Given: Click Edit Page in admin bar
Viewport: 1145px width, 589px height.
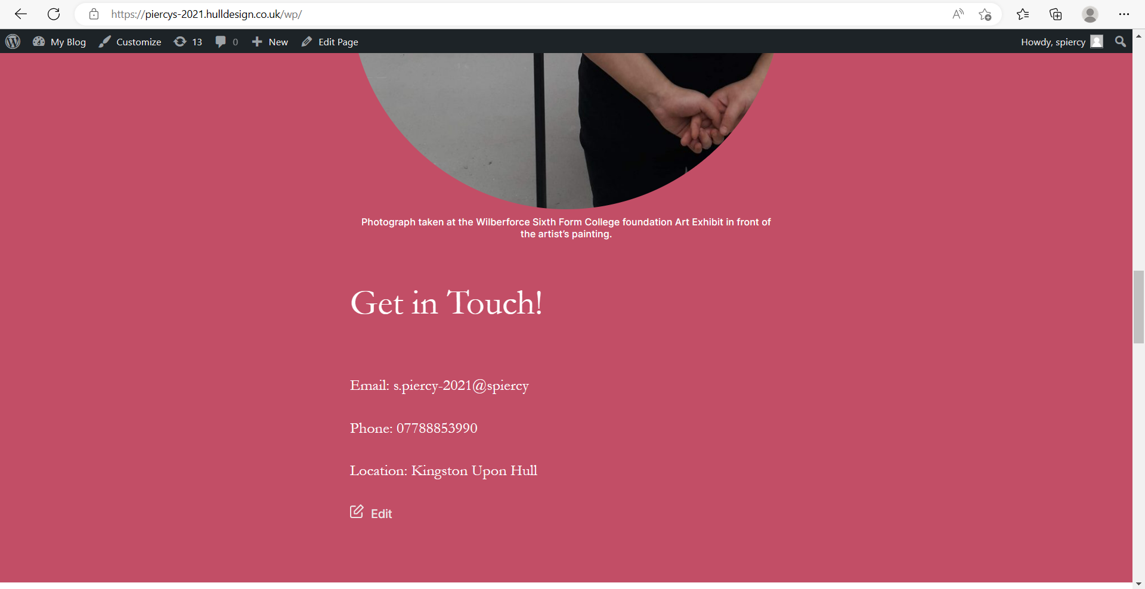Looking at the screenshot, I should tap(330, 42).
